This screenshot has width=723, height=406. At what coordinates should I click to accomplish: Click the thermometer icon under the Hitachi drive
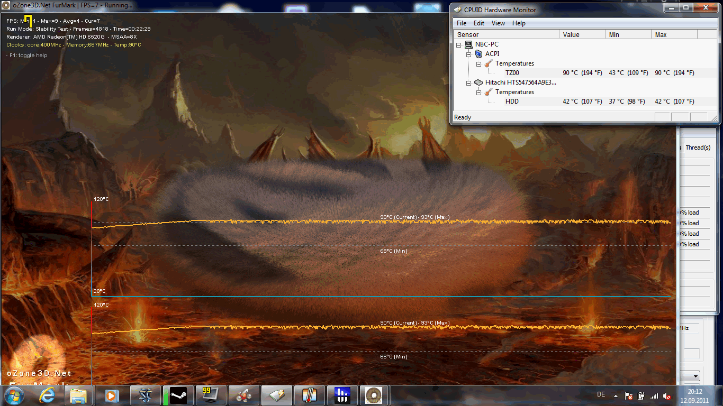489,92
